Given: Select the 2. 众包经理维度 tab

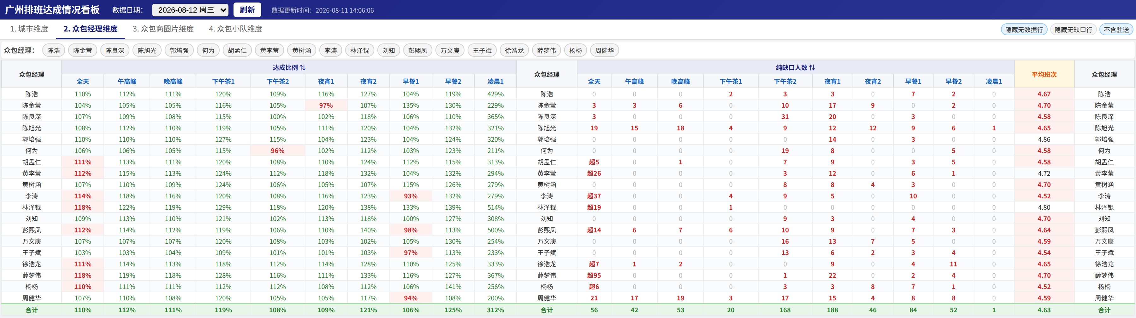Looking at the screenshot, I should click(90, 29).
